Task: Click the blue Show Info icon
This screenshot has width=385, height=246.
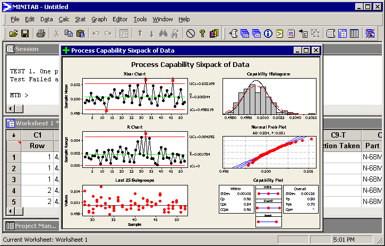Action: (268, 33)
